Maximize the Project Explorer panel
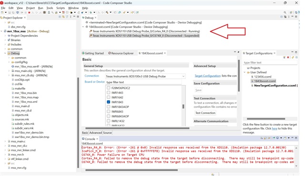The image size is (305, 176). [x=78, y=17]
